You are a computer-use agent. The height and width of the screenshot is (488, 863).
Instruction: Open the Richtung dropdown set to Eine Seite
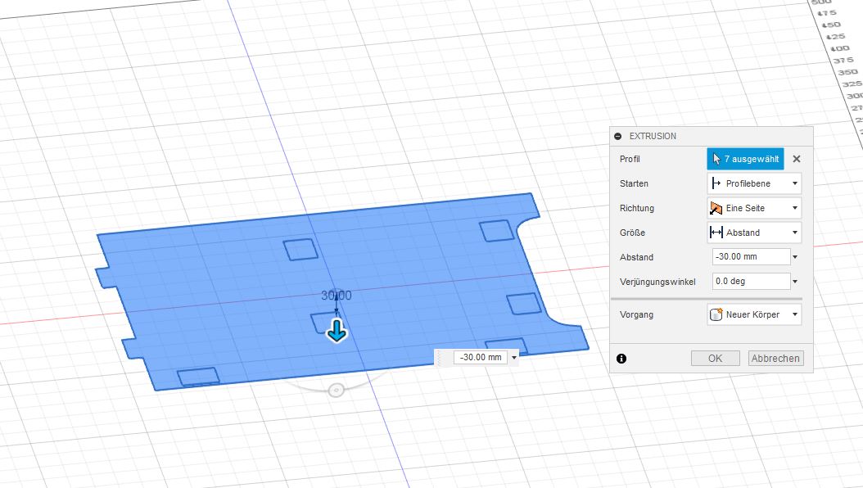(754, 208)
